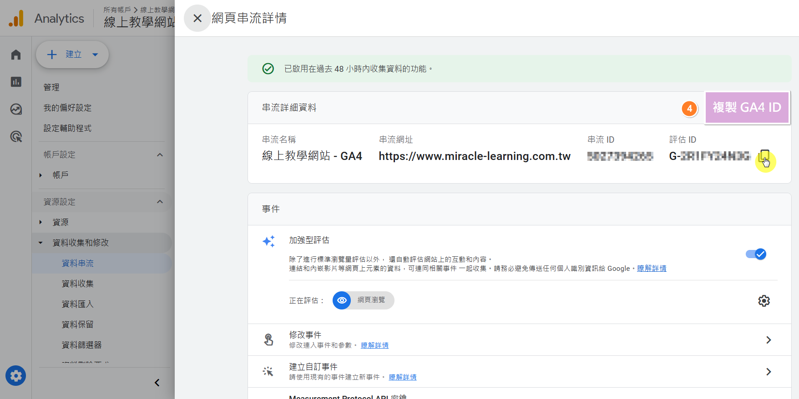
Task: Expand the 資源 tree item
Action: point(41,222)
